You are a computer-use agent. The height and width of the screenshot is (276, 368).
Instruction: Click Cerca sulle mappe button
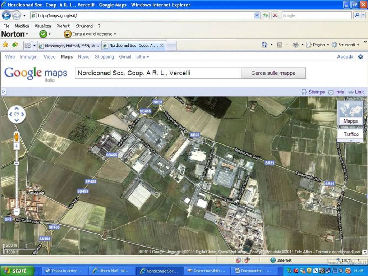[273, 73]
